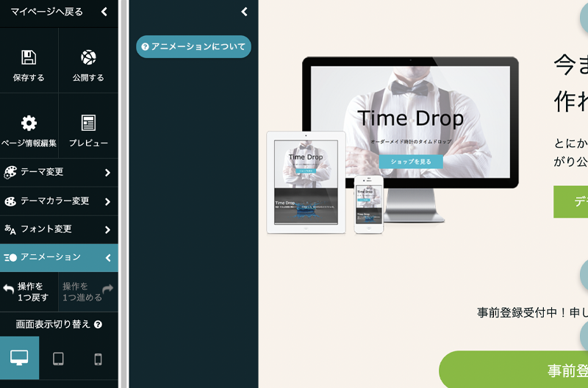Click the Time Drop monitor mockup image
Viewport: 588px width, 388px height.
tap(410, 132)
